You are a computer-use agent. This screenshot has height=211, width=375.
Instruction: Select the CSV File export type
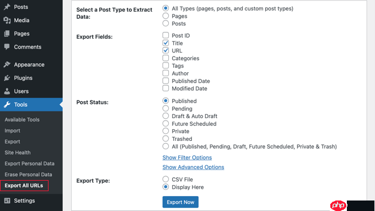(x=165, y=179)
